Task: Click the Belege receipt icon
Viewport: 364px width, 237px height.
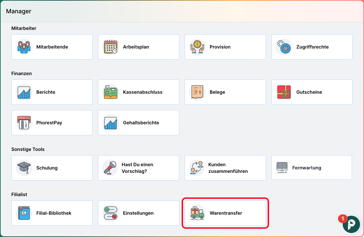Action: click(x=197, y=92)
